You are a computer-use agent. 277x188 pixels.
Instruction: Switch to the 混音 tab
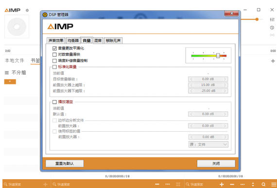pyautogui.click(x=98, y=41)
